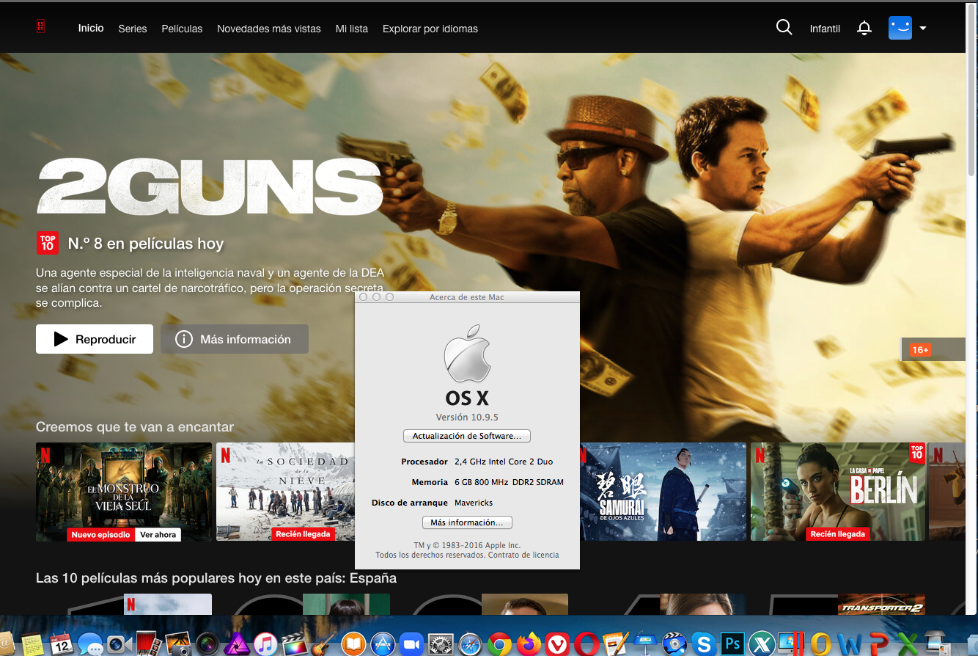Go to the Inicio tab
This screenshot has height=656, width=978.
pyautogui.click(x=91, y=28)
